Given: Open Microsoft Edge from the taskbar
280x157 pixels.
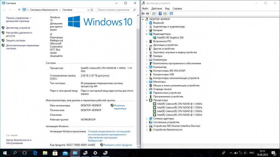Looking at the screenshot, I should pos(35,153).
